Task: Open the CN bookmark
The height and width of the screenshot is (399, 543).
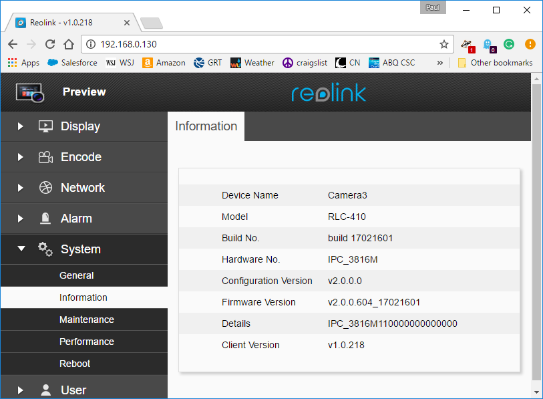Action: (348, 63)
